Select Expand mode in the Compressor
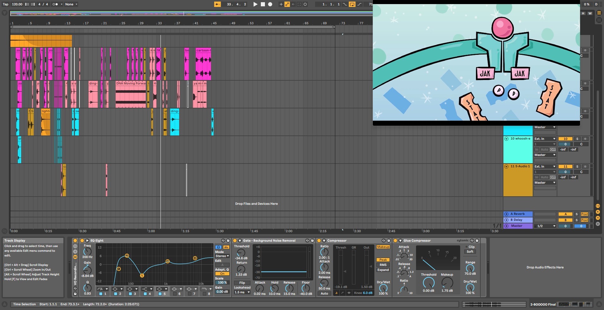 click(x=383, y=270)
